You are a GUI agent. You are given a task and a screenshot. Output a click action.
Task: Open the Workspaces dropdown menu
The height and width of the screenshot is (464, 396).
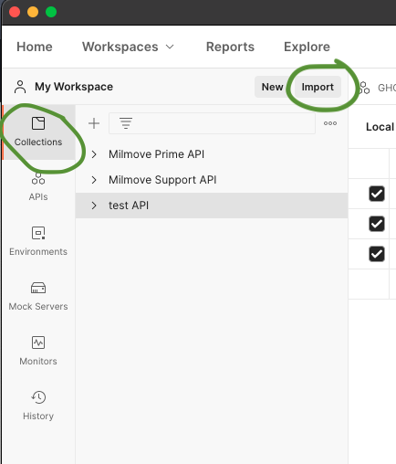coord(128,47)
